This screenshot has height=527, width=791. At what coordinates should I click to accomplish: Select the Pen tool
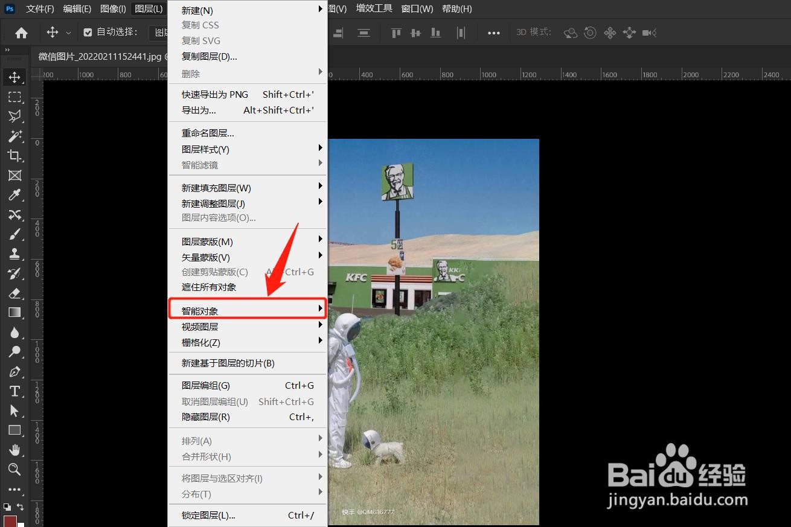15,371
